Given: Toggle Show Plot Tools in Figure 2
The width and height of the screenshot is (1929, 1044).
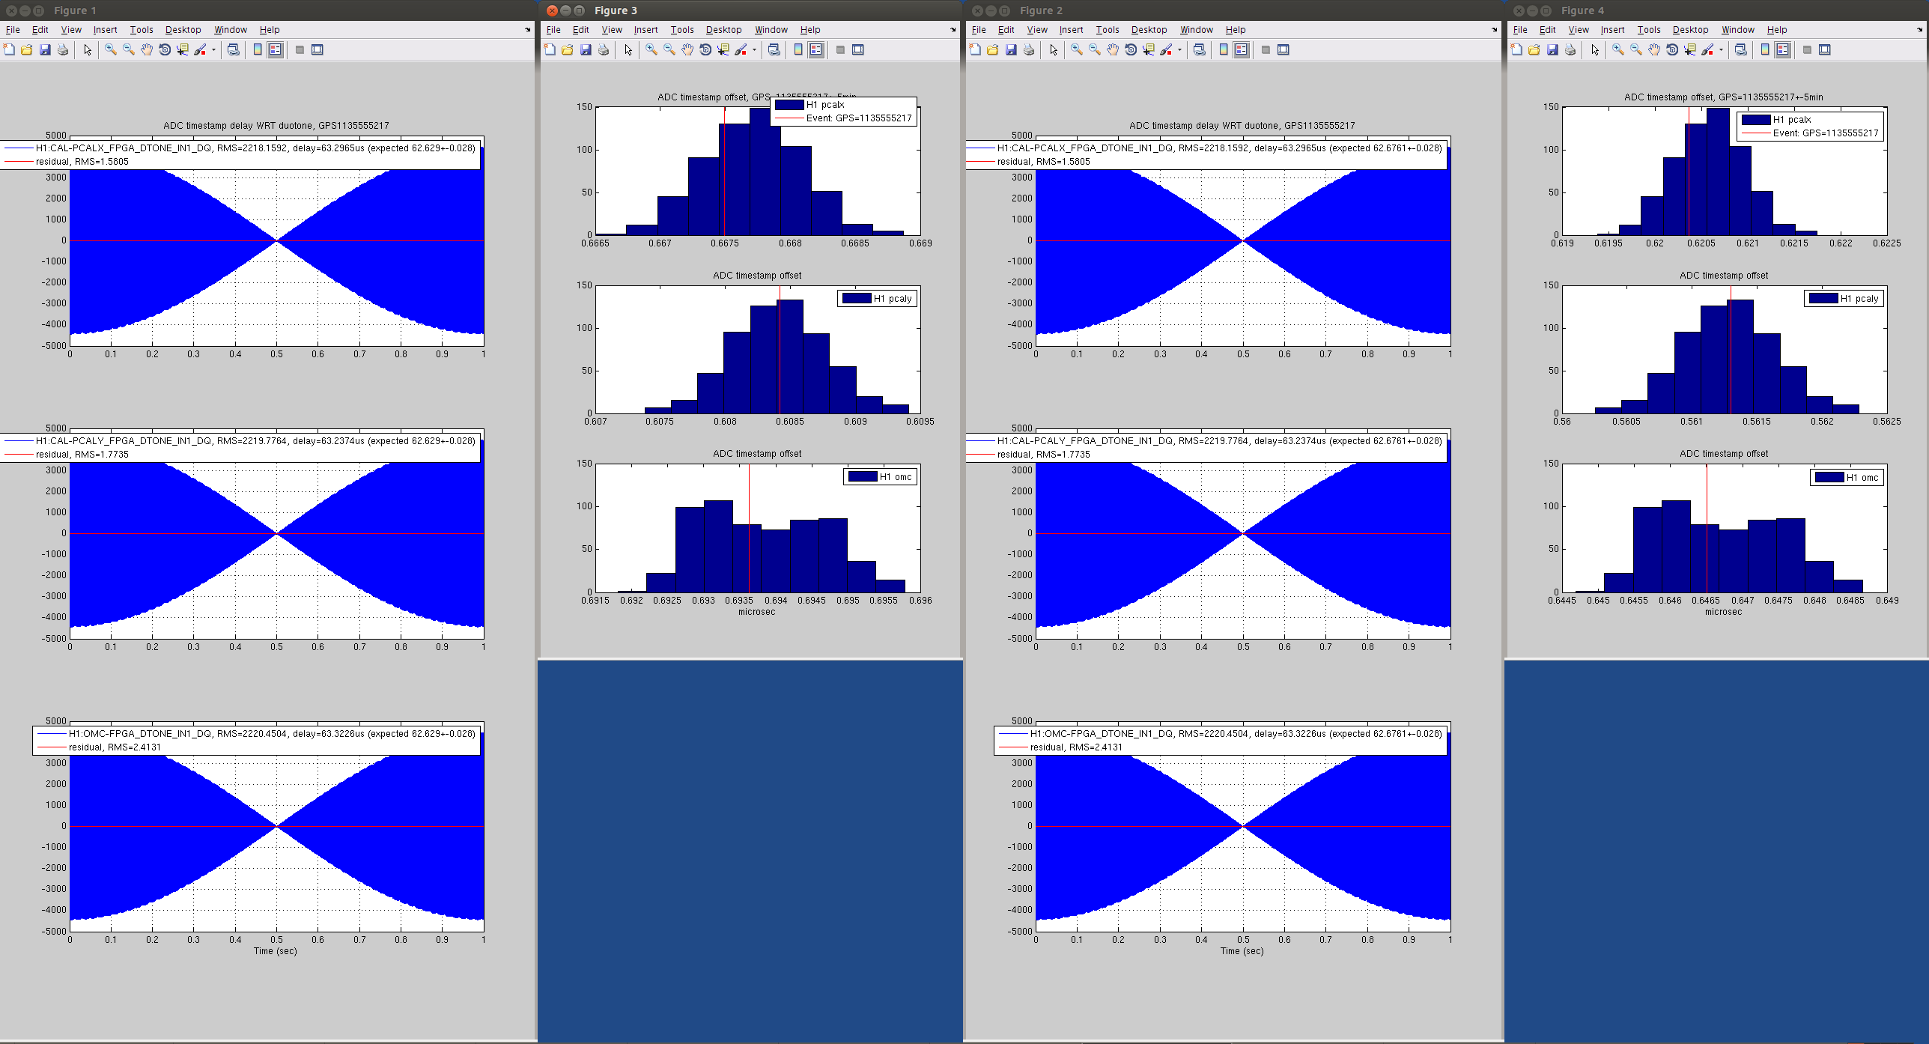Looking at the screenshot, I should 1284,49.
